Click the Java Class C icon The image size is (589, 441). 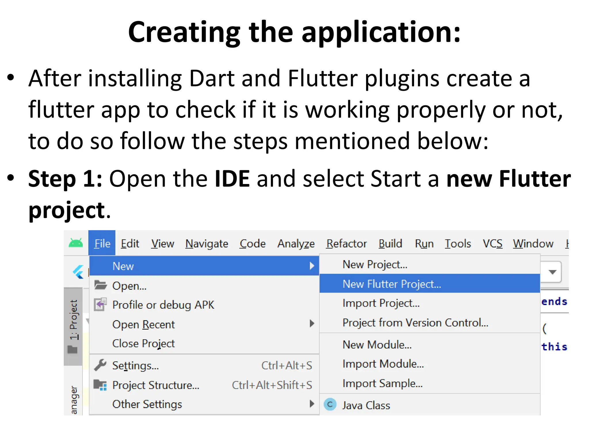(330, 405)
